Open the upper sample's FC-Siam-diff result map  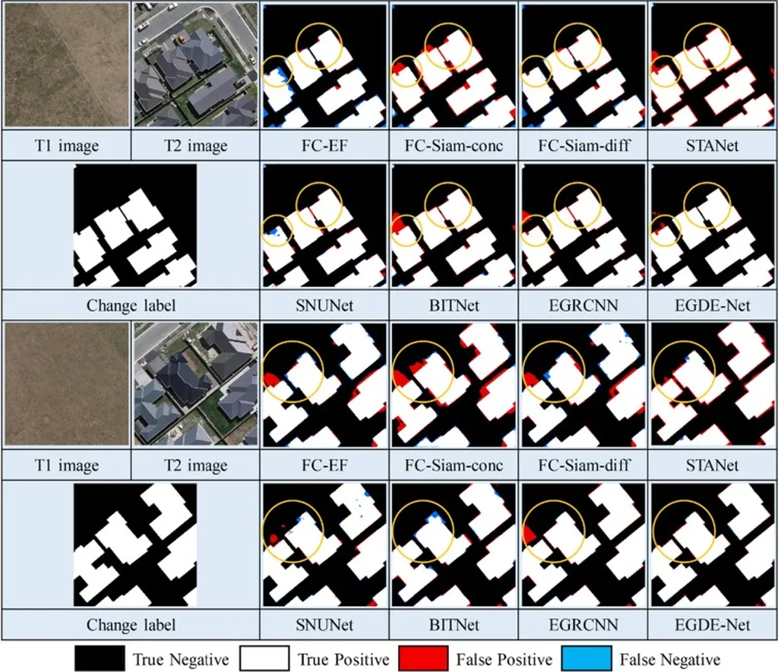pos(583,66)
